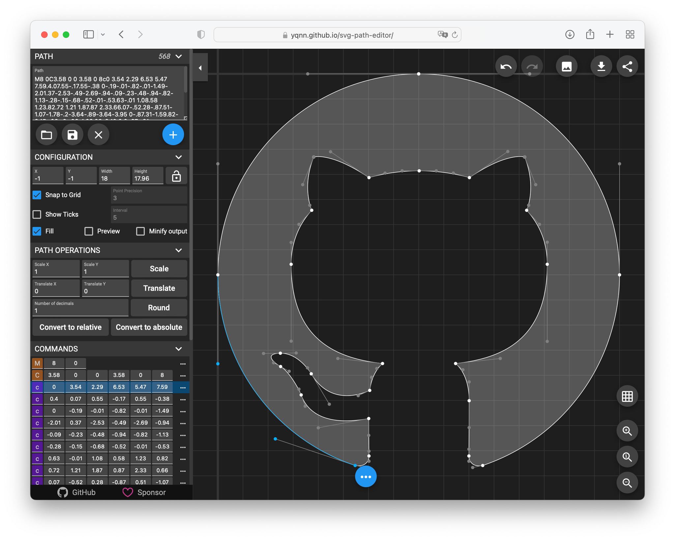Open the blue point options menu on canvas
Viewport: 675px width, 540px height.
click(x=366, y=477)
